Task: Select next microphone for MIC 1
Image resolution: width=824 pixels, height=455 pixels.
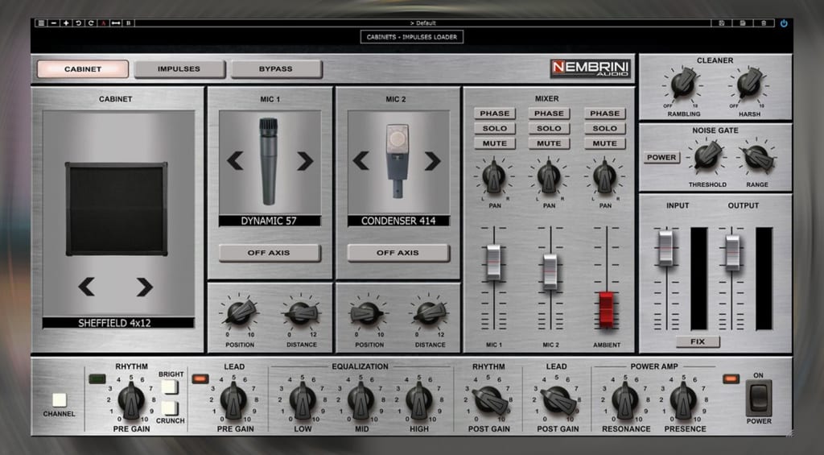Action: click(305, 160)
